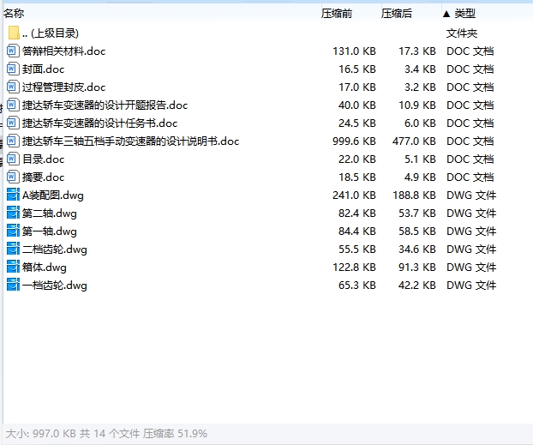Sort by the 压缩前 column header
Viewport: 533px width, 445px height.
tap(337, 14)
